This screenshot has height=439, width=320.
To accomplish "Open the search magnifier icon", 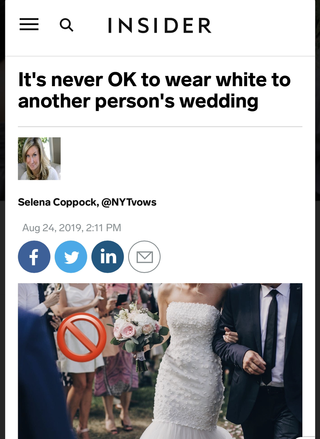I will [67, 25].
